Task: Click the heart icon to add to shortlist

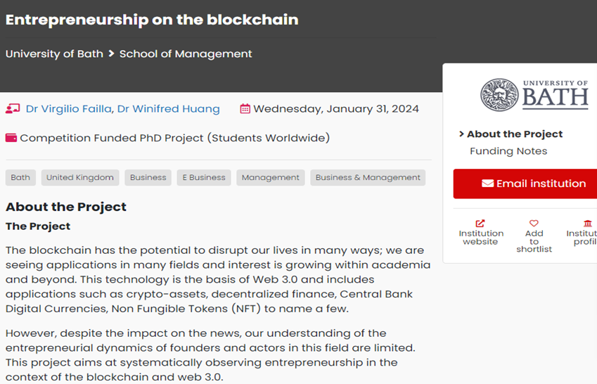Action: [x=534, y=224]
